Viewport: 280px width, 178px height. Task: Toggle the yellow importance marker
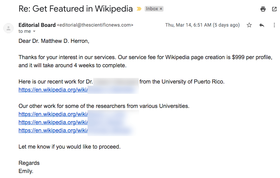139,9
